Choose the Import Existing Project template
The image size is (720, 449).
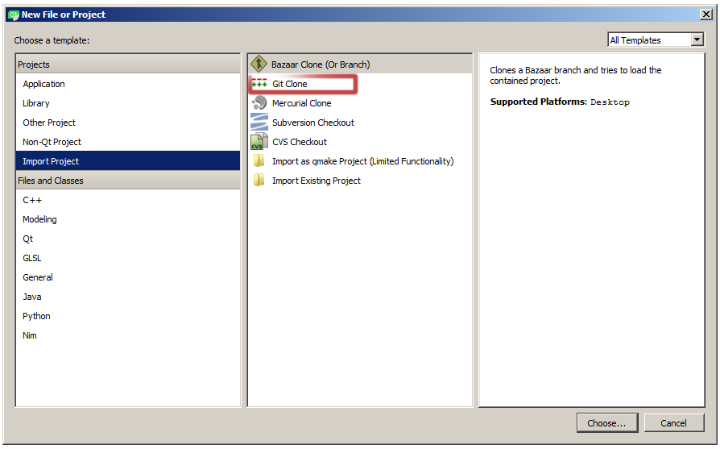[x=360, y=180]
